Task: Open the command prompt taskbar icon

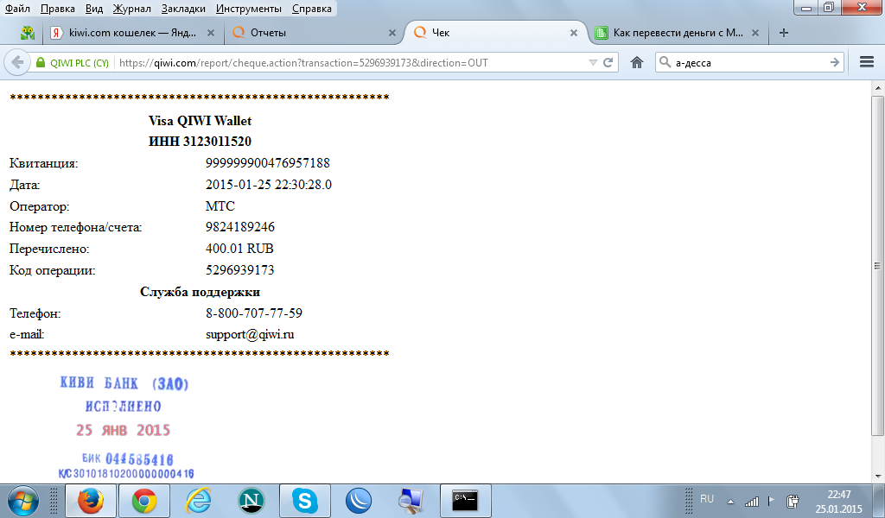Action: tap(465, 501)
